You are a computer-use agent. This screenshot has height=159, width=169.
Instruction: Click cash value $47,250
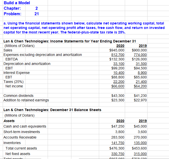[118, 126]
